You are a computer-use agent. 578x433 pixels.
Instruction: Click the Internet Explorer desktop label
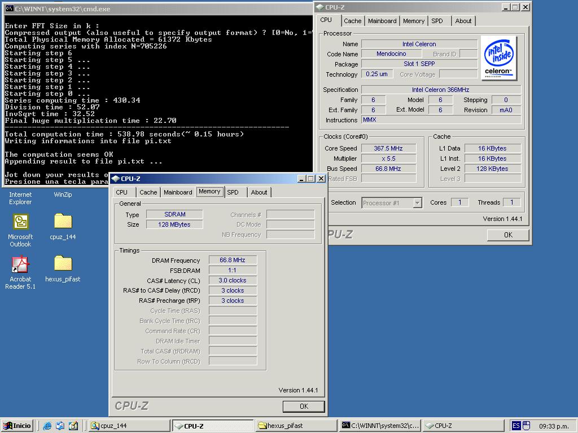21,198
